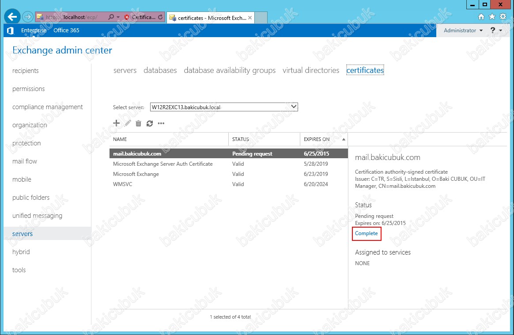The width and height of the screenshot is (514, 335).
Task: Click the 6/20/2024 expiry date cell
Action: (x=316, y=184)
